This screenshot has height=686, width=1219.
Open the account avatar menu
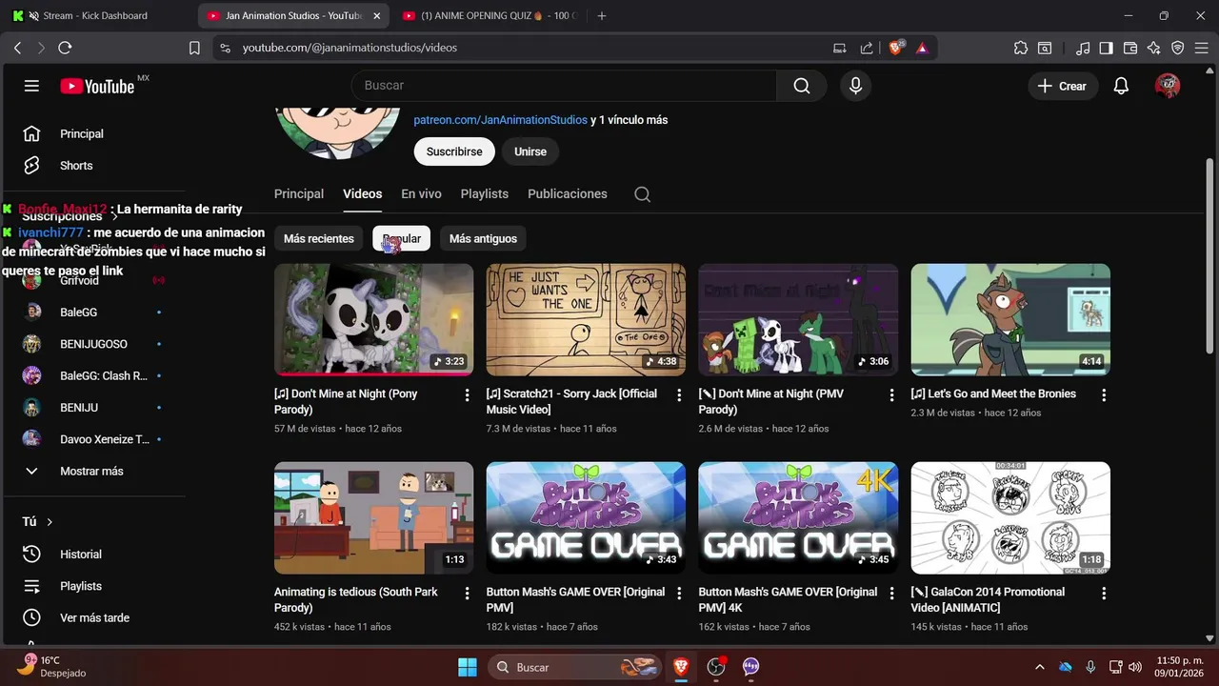click(1168, 86)
